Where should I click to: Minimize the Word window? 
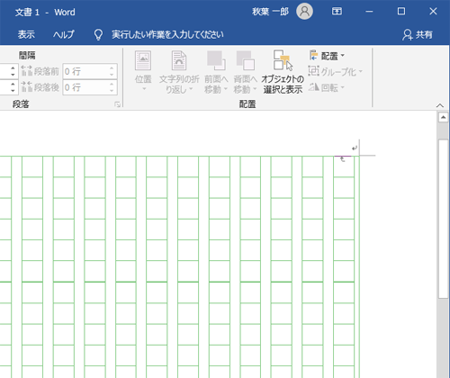tap(369, 12)
